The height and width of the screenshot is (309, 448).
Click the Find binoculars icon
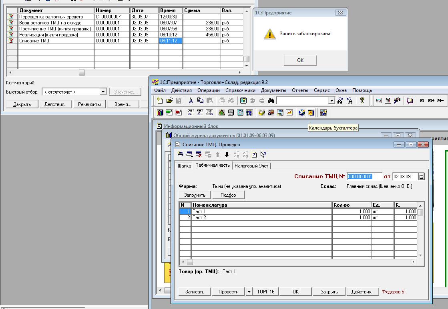point(271,100)
